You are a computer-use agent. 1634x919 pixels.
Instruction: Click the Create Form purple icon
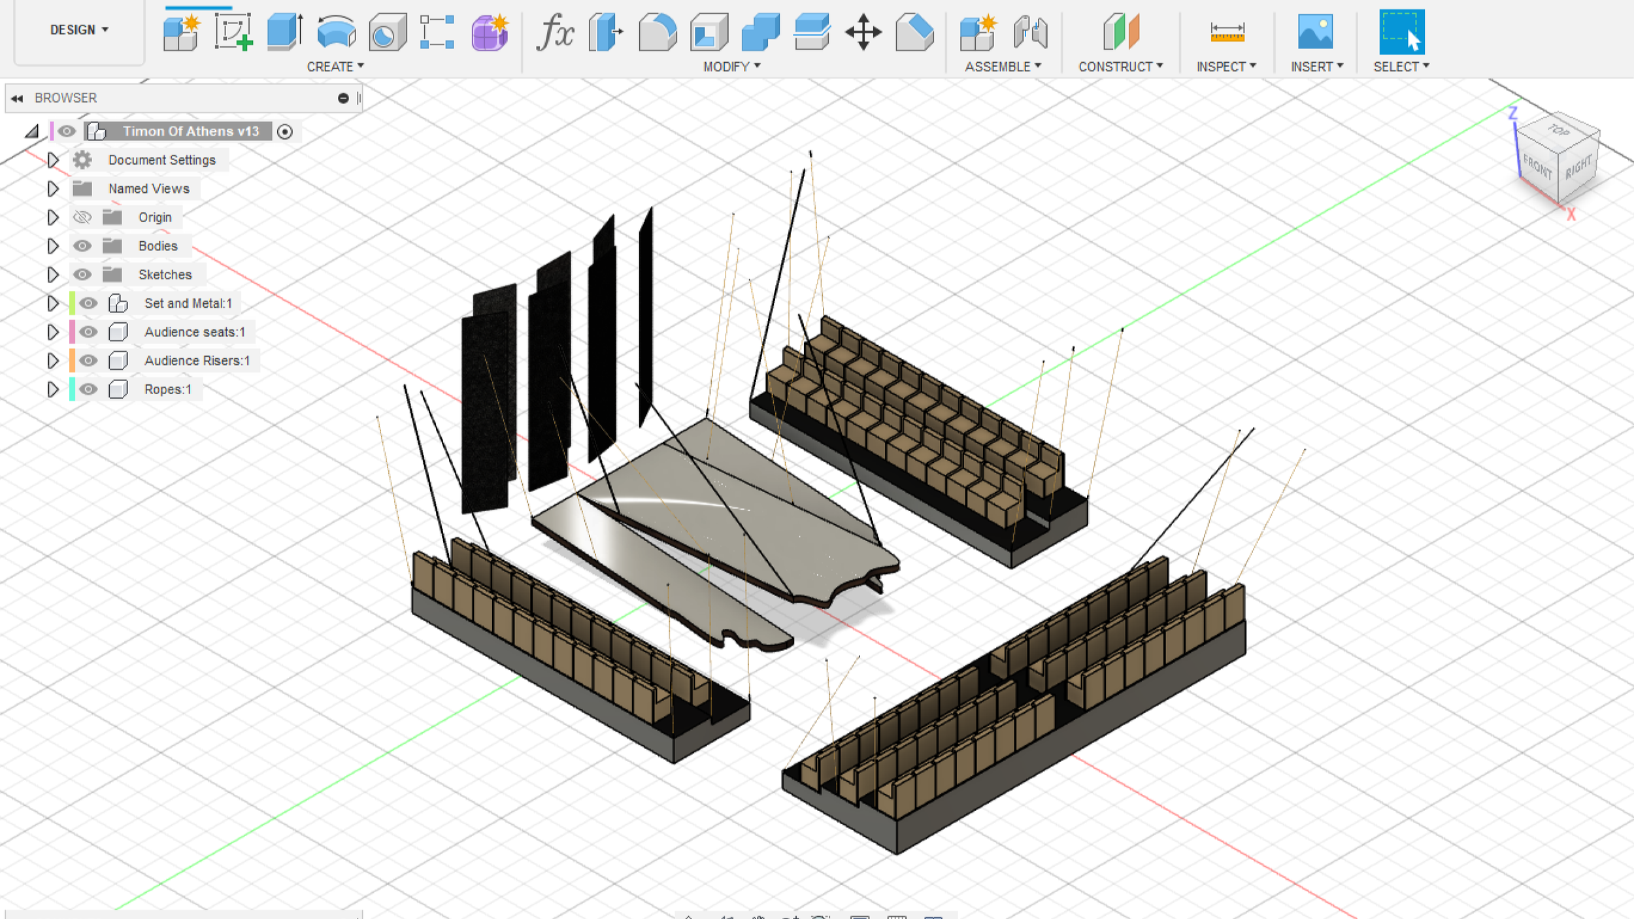point(490,32)
